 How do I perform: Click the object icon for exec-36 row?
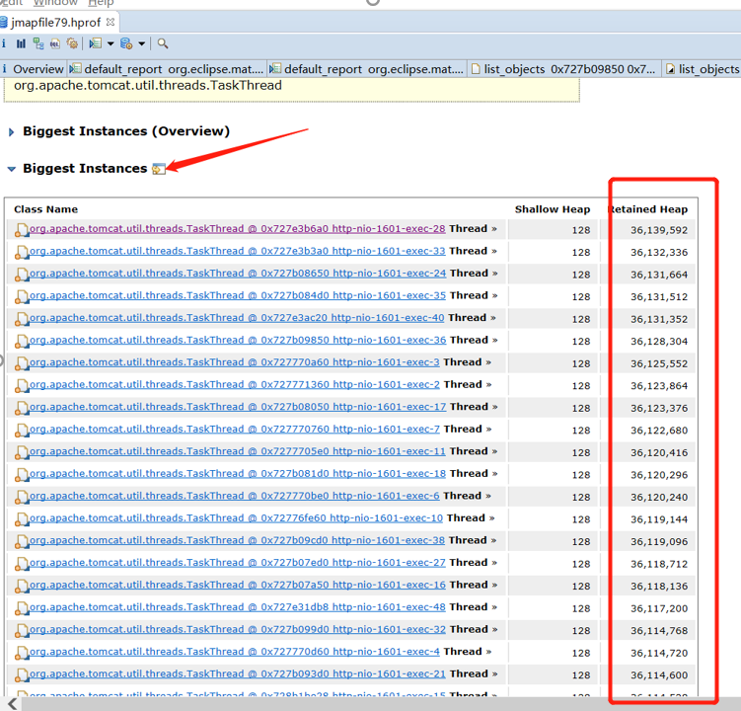click(21, 341)
